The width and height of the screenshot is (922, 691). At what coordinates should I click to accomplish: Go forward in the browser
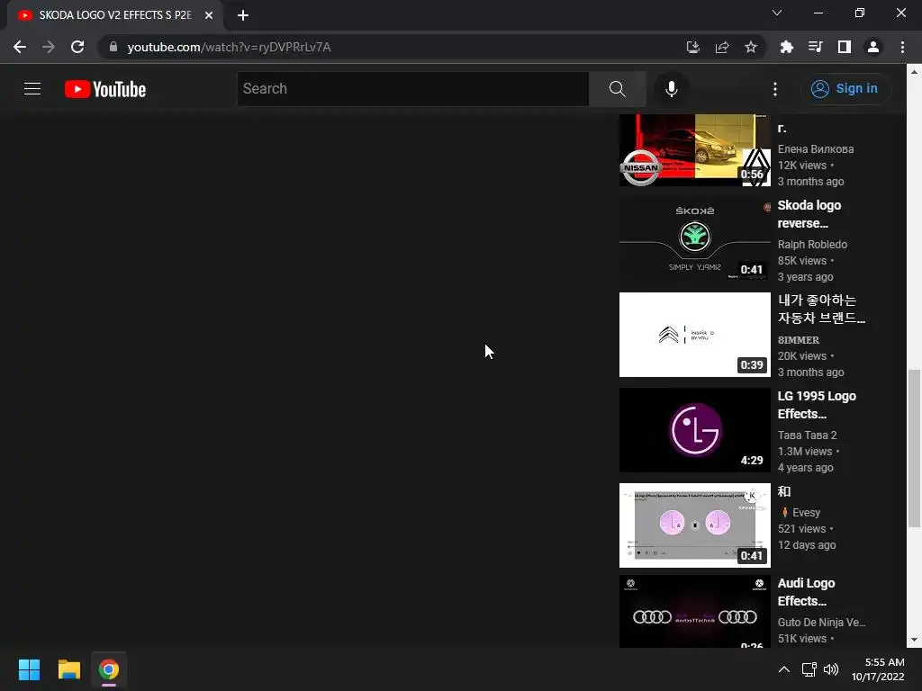[x=49, y=47]
